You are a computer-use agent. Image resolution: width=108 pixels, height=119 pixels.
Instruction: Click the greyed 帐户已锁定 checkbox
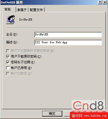8,74
